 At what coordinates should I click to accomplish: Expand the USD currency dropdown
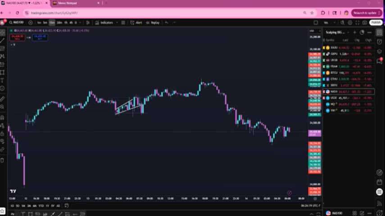pyautogui.click(x=314, y=31)
